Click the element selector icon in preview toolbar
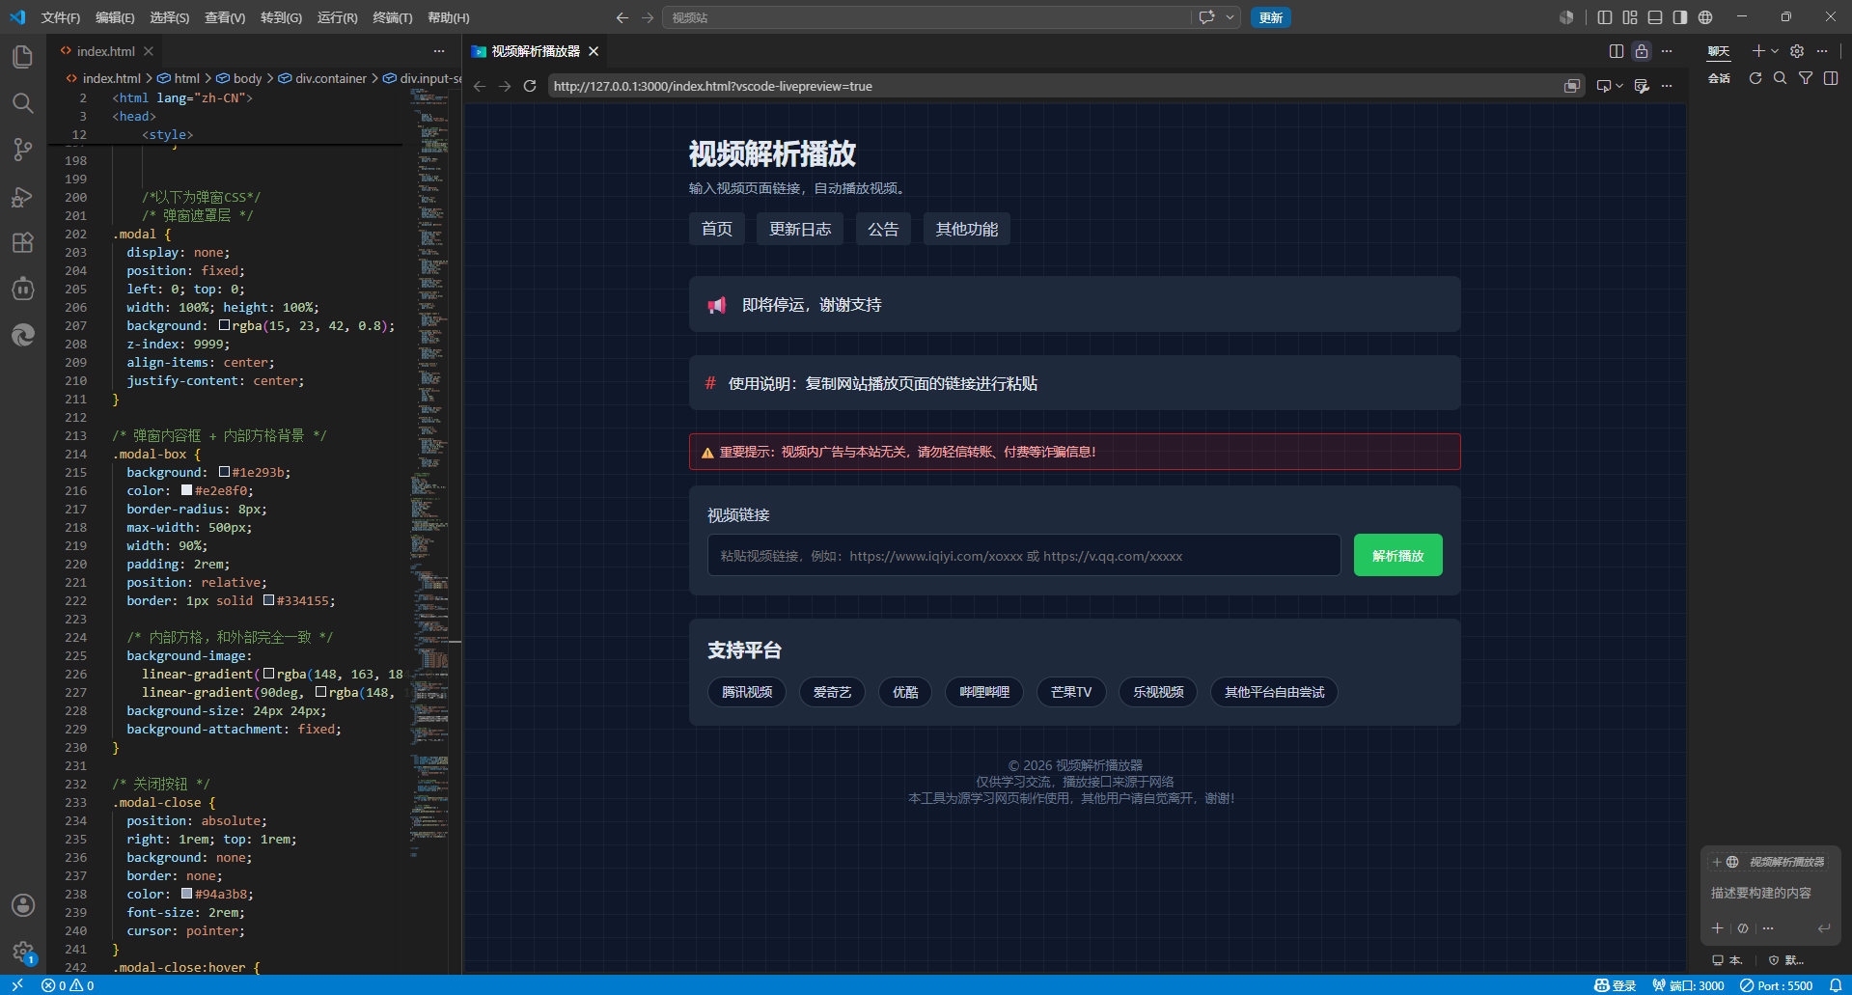This screenshot has width=1852, height=995. (1603, 86)
